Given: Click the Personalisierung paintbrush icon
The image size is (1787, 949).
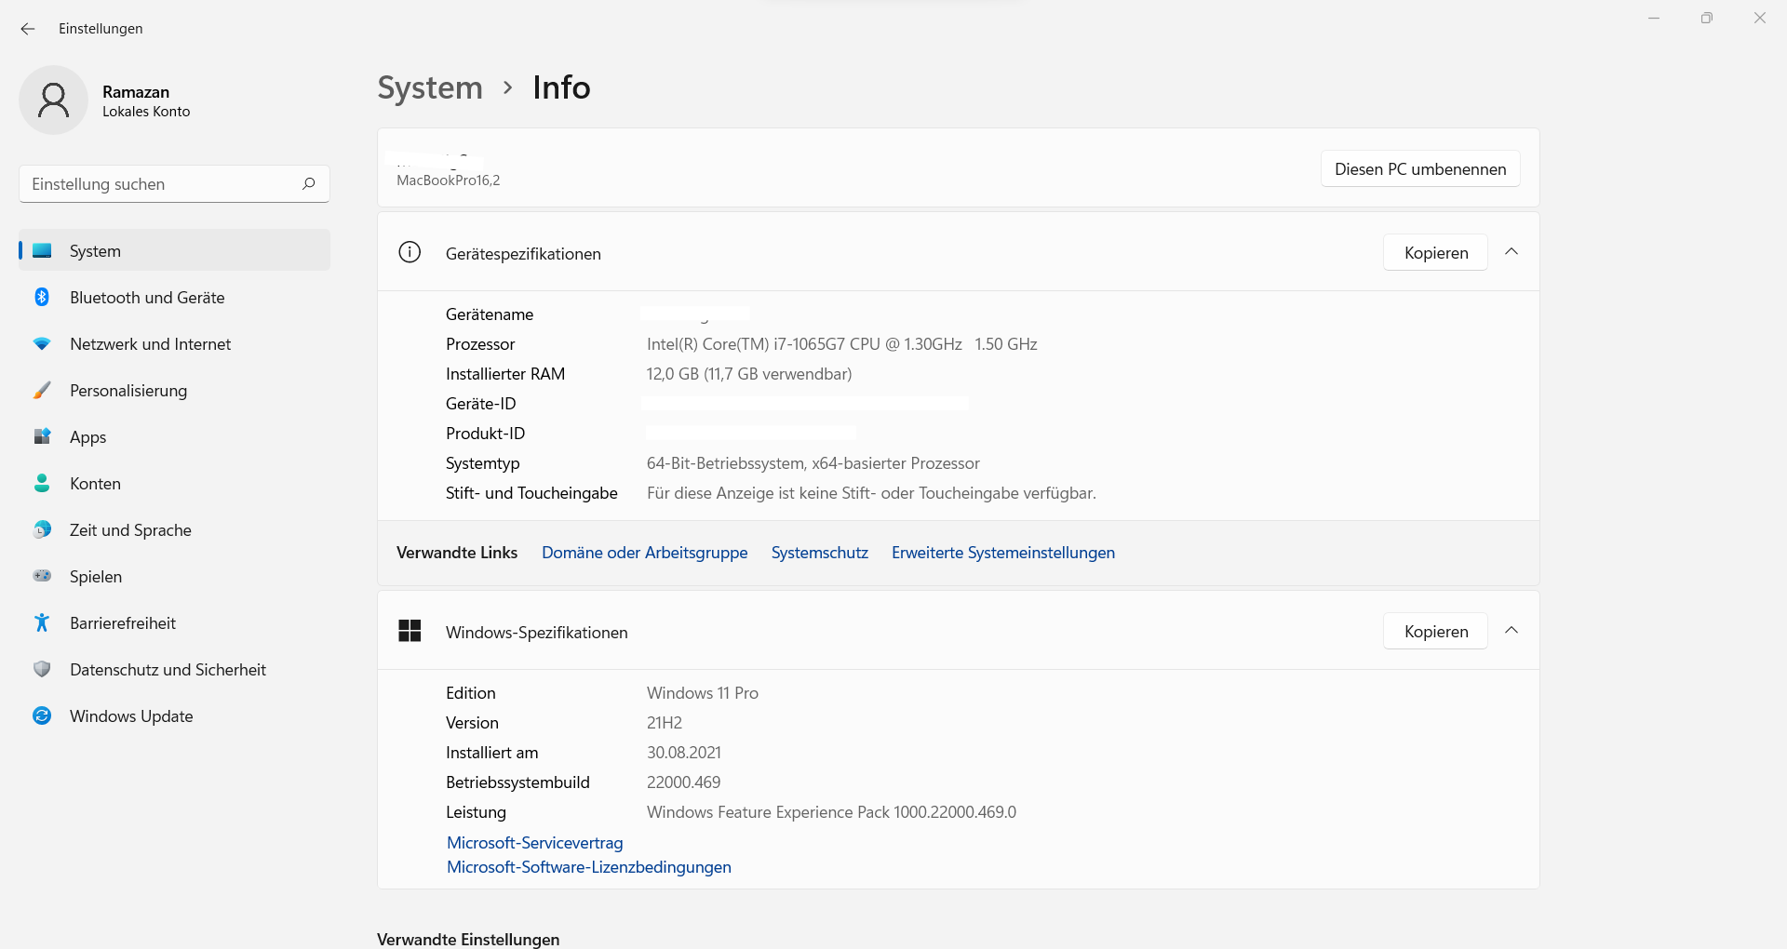Looking at the screenshot, I should coord(42,390).
